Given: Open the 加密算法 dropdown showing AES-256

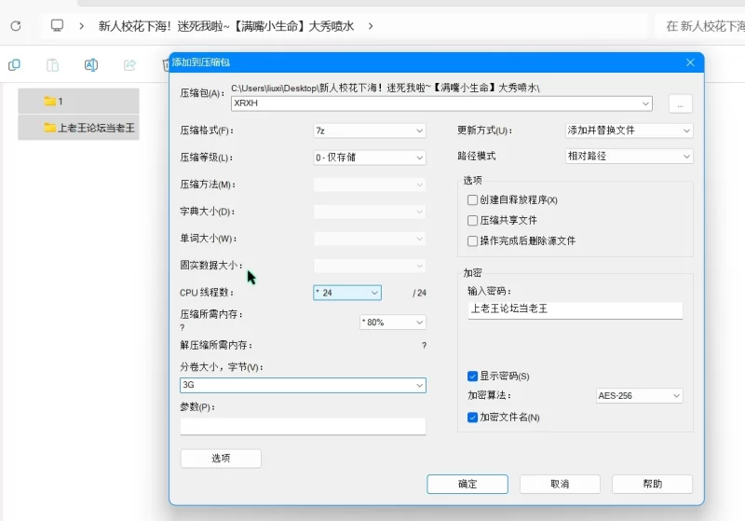Looking at the screenshot, I should click(639, 395).
